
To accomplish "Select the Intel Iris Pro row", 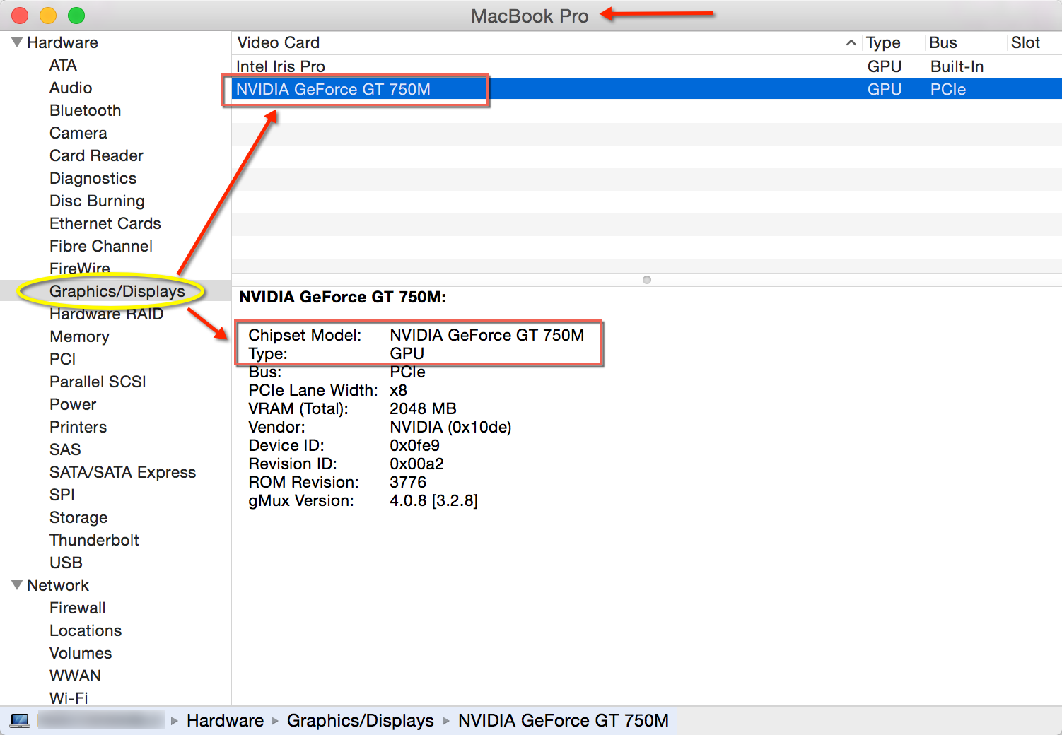I will (647, 66).
